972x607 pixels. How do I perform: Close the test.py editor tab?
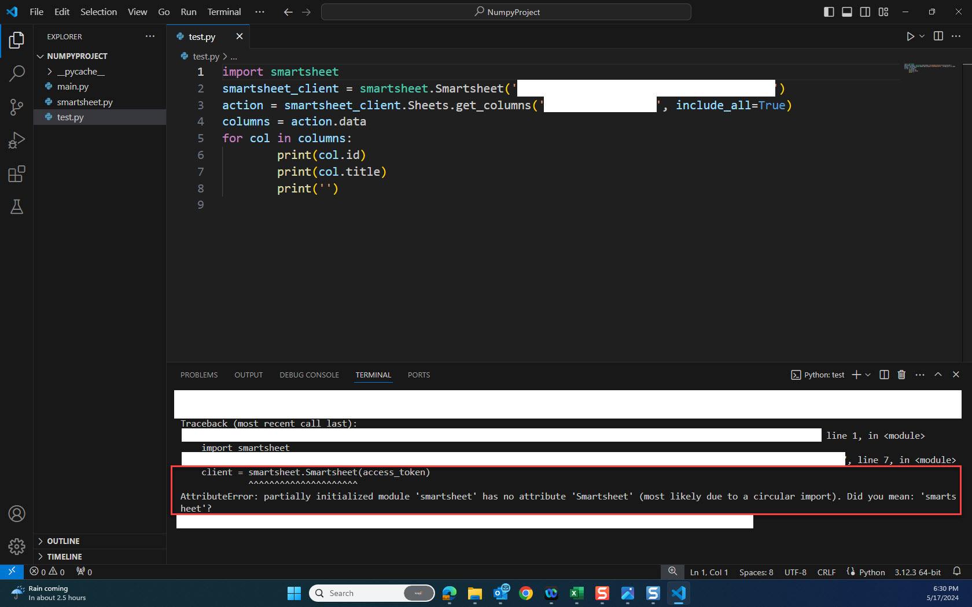pyautogui.click(x=240, y=36)
